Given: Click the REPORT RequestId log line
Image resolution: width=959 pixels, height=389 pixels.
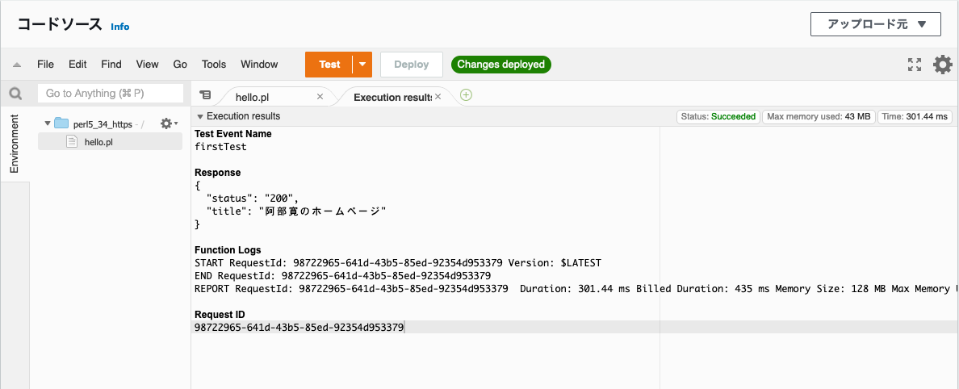Looking at the screenshot, I should 575,289.
